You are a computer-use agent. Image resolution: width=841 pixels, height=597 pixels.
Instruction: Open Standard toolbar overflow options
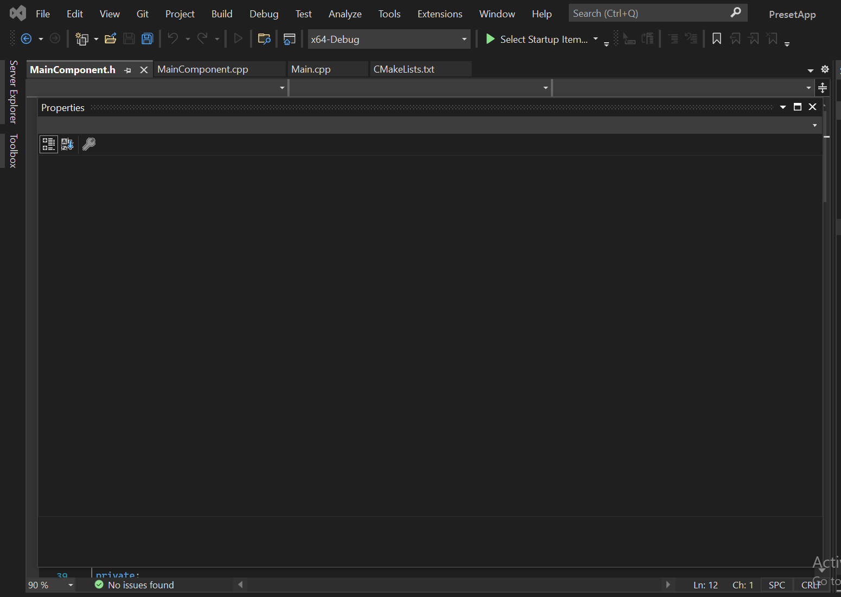tap(606, 44)
